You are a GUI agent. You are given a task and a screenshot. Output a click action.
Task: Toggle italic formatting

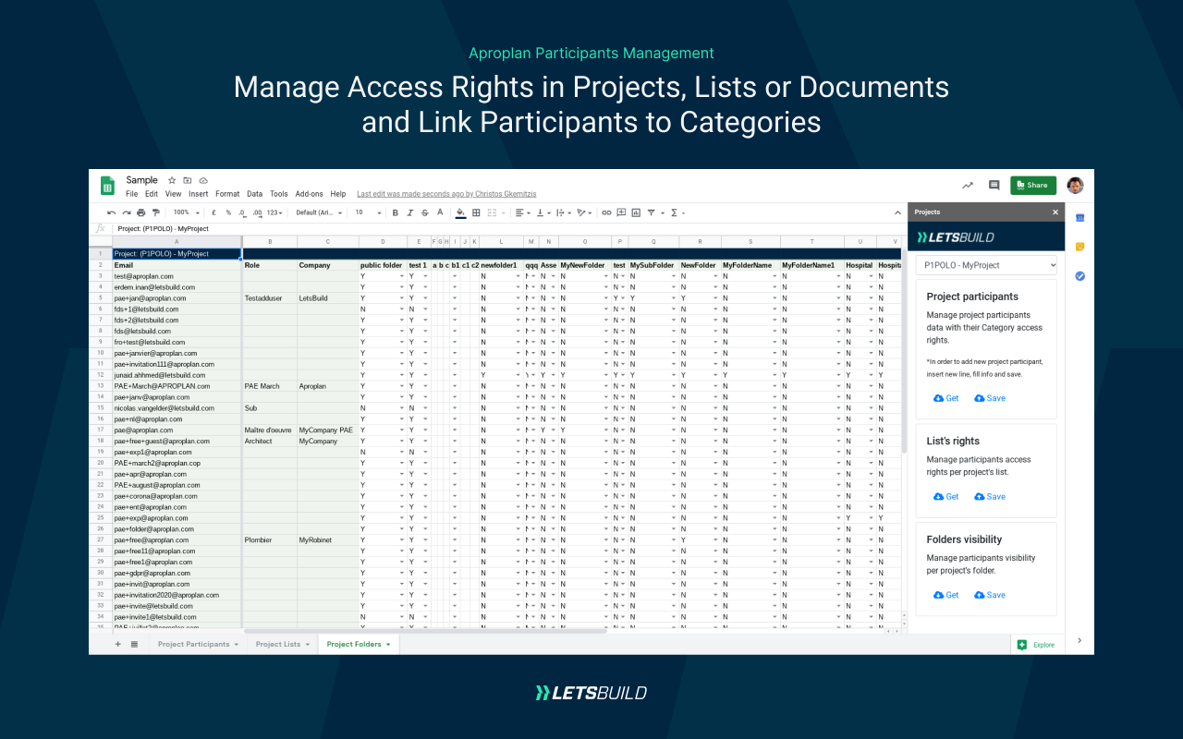point(409,212)
